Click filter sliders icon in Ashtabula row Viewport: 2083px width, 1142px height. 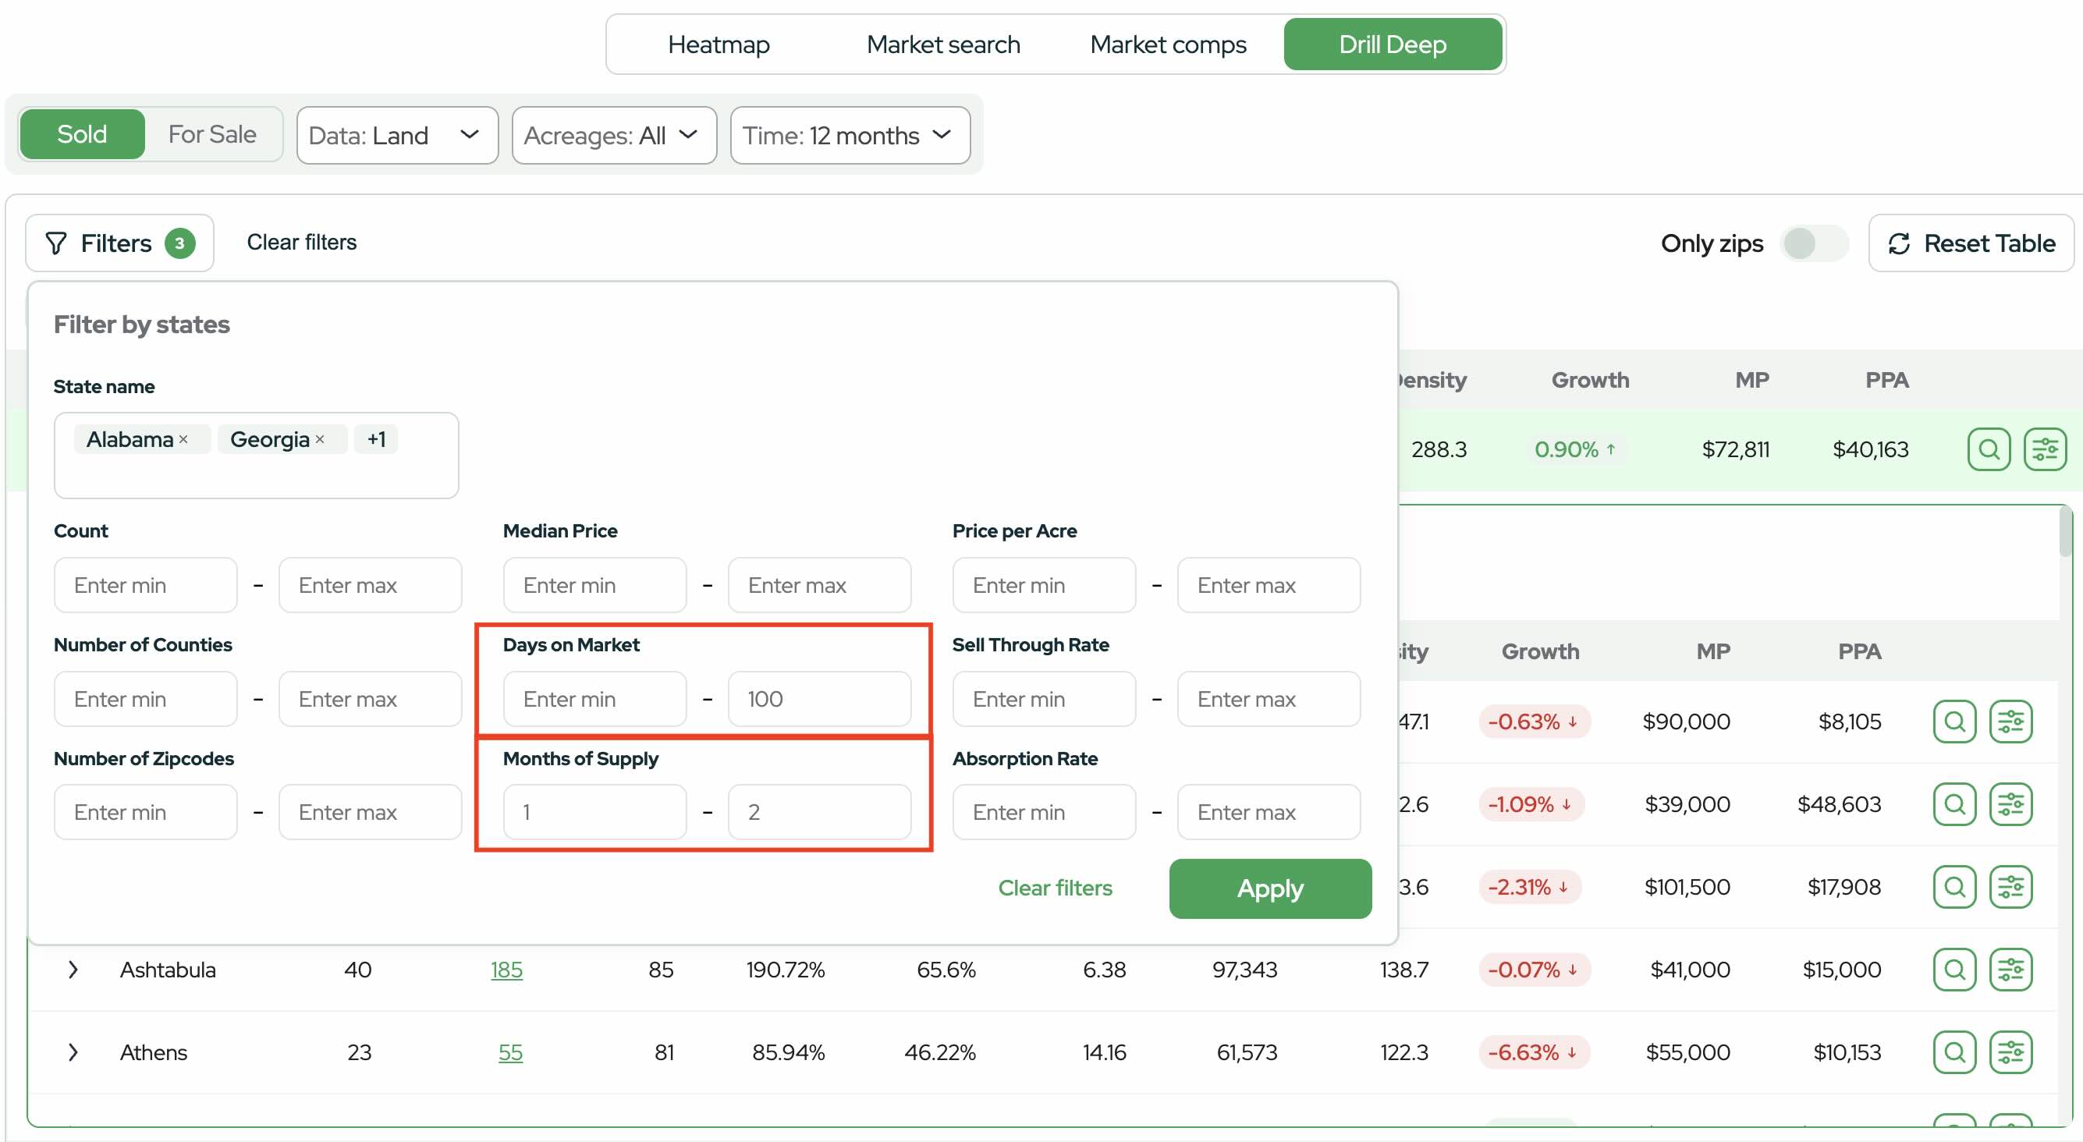pos(2010,969)
